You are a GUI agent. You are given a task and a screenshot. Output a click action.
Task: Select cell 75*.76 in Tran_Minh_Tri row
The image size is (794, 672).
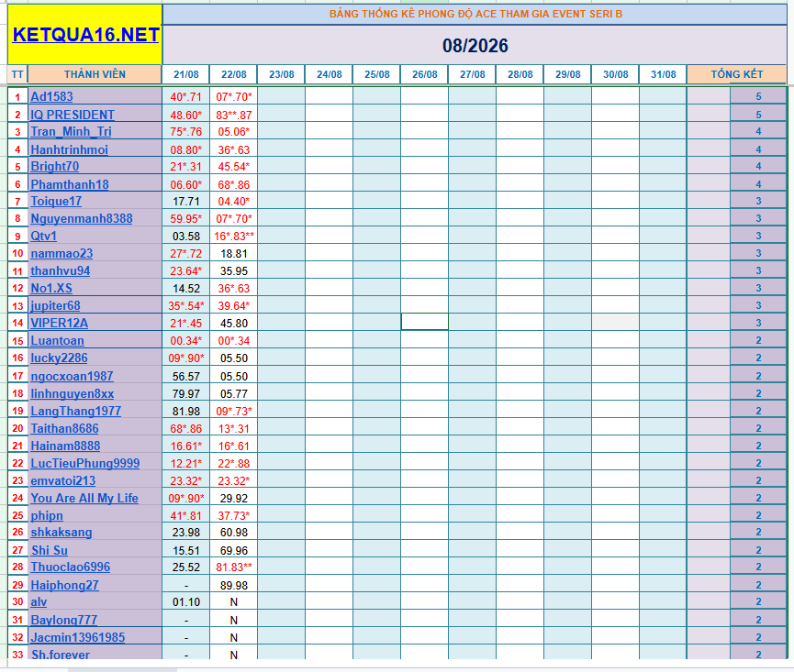(x=185, y=131)
